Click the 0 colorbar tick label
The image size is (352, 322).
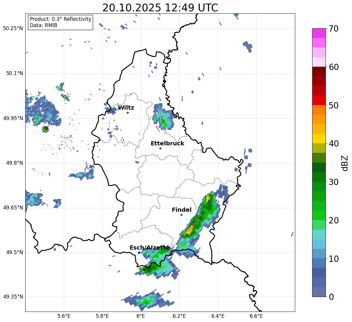[331, 297]
